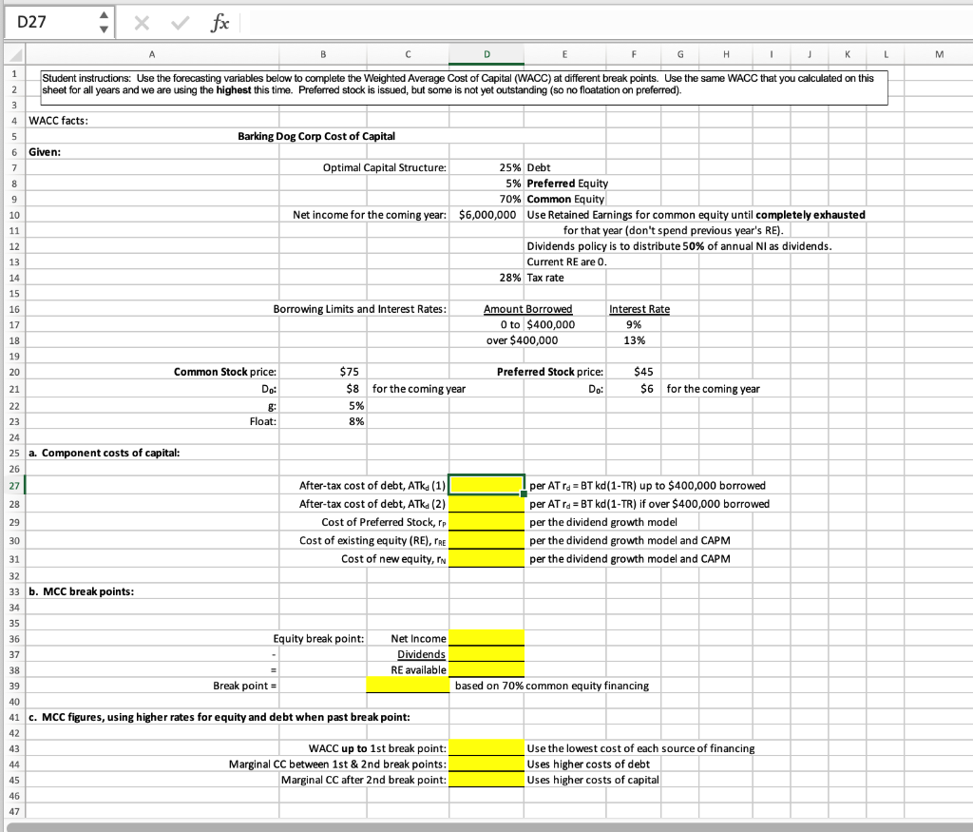Select the yellow Net Income cell in row 36
This screenshot has height=832, width=973.
coord(486,638)
